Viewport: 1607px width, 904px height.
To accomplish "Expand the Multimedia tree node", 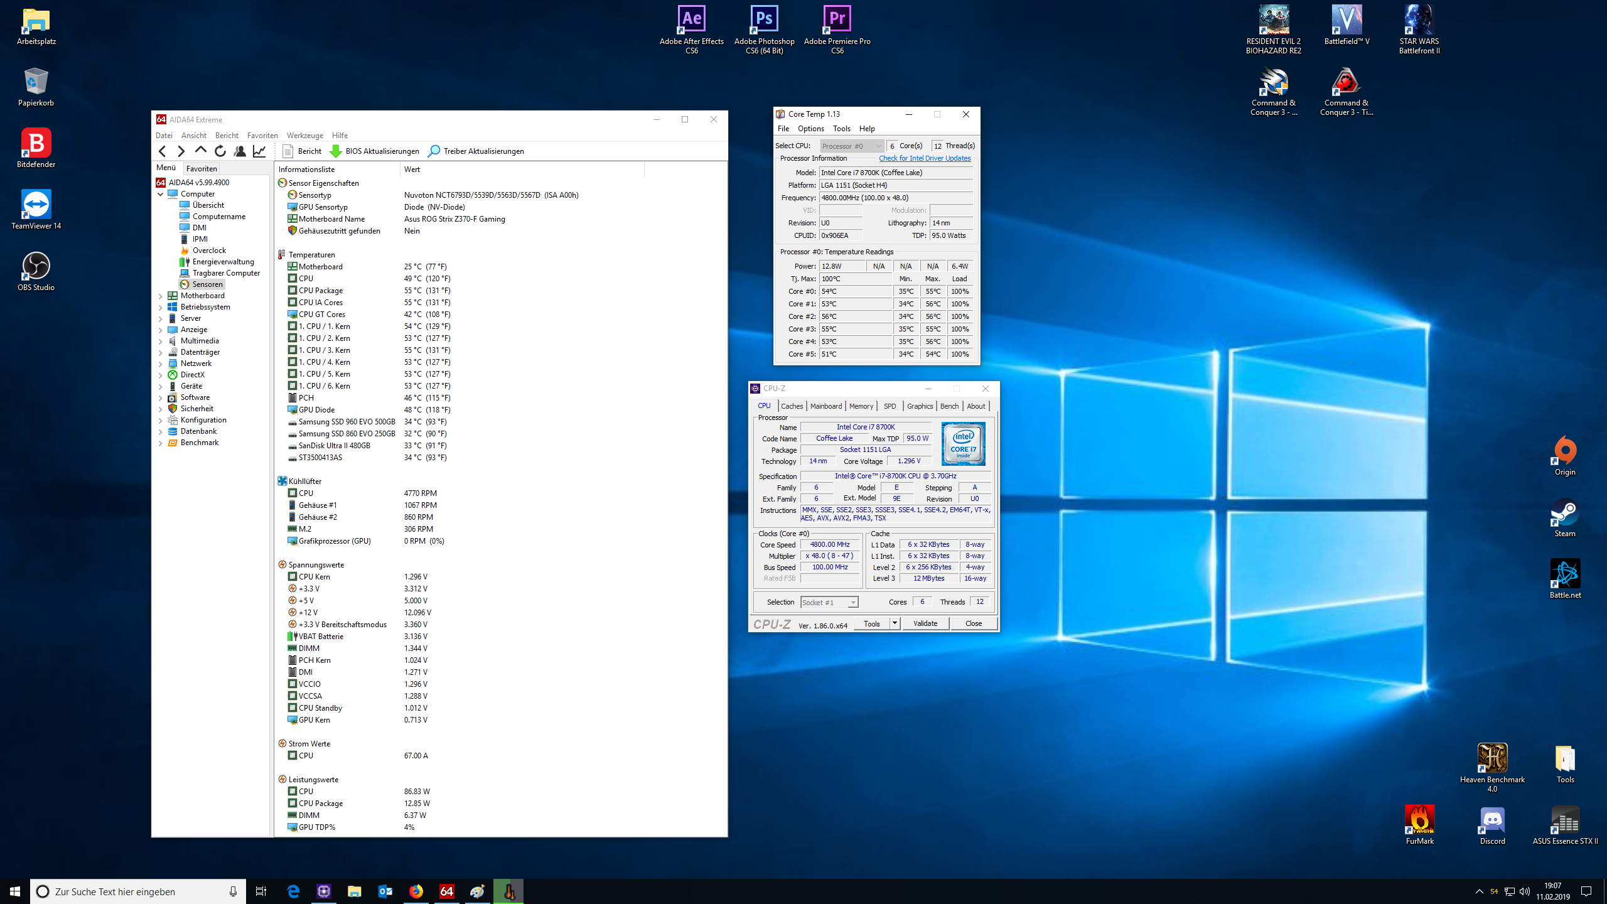I will 160,341.
